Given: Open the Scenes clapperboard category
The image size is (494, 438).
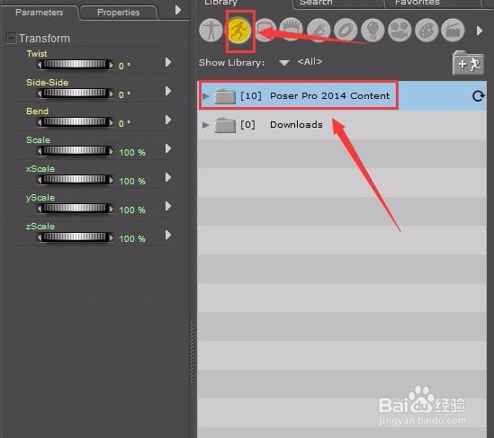Looking at the screenshot, I should coord(453,31).
